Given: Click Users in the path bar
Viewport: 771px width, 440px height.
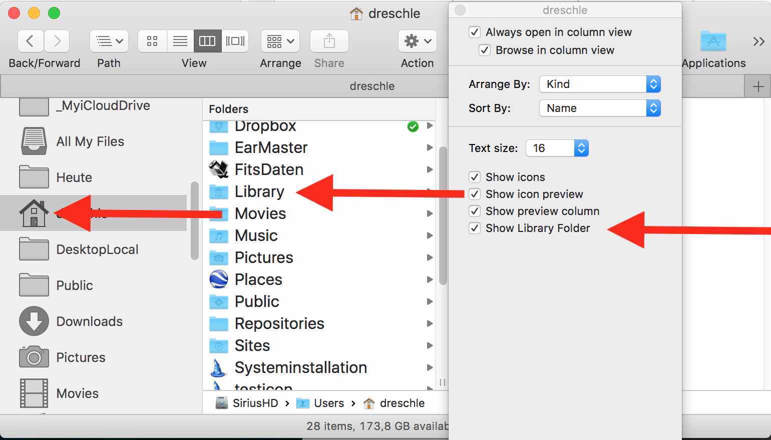Looking at the screenshot, I should 320,403.
